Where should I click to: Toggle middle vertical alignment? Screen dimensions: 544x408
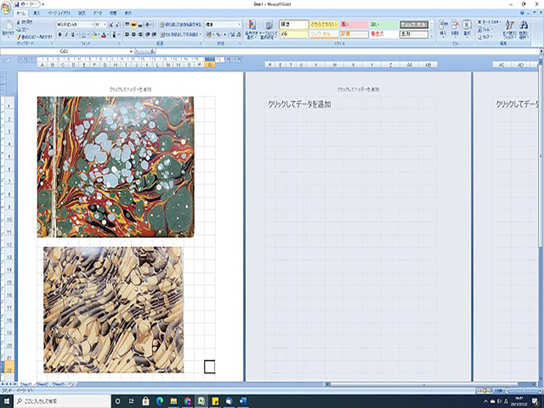134,25
